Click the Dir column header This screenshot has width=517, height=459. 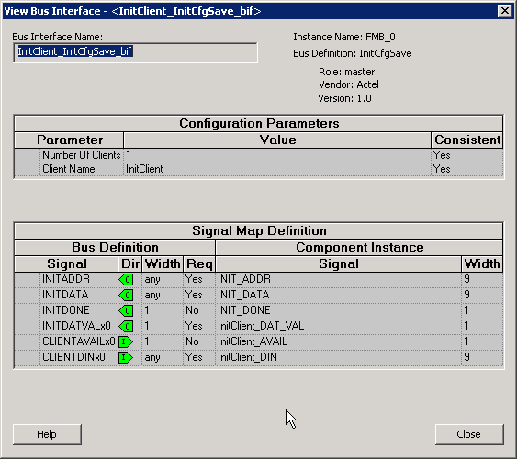129,264
